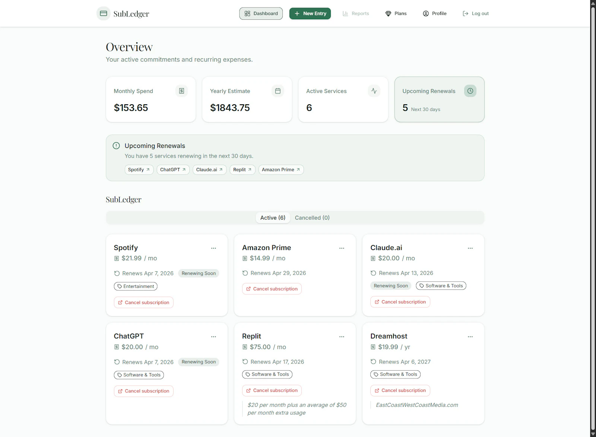596x437 pixels.
Task: Click the Active Services activity icon
Action: point(374,91)
